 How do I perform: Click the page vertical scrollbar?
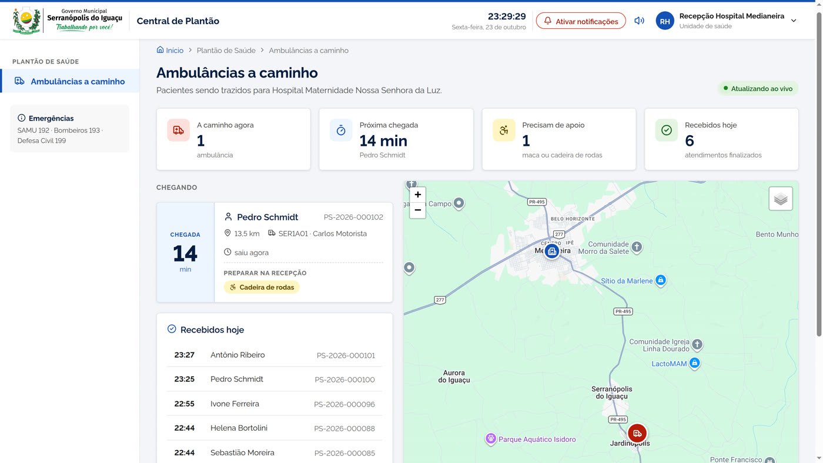coord(819,174)
